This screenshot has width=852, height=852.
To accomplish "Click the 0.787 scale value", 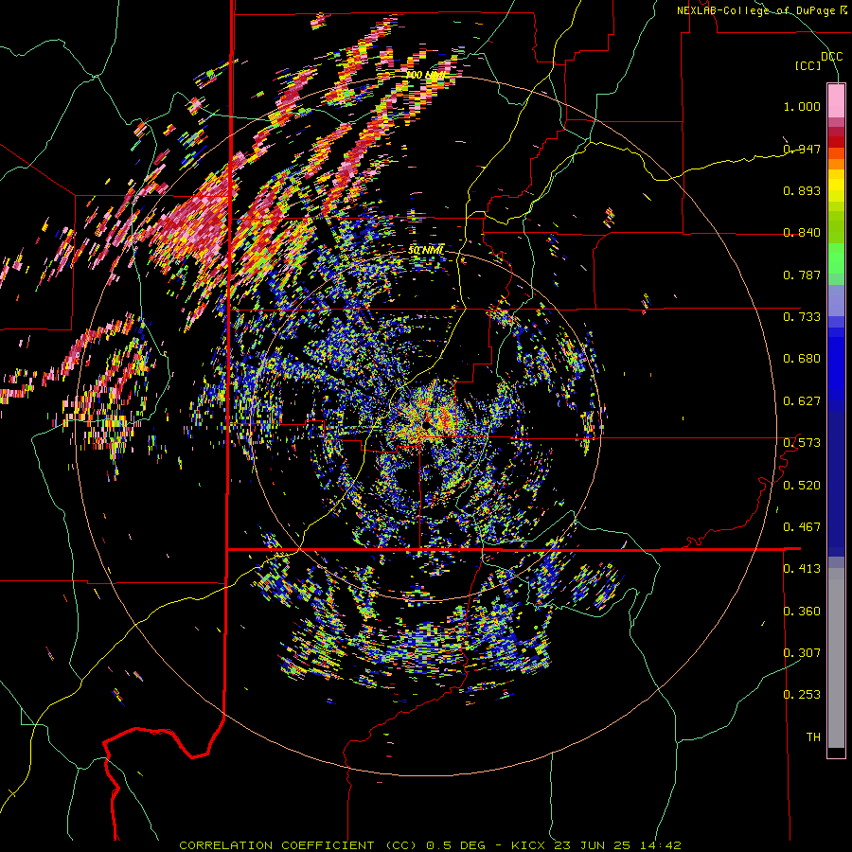I will [x=802, y=275].
